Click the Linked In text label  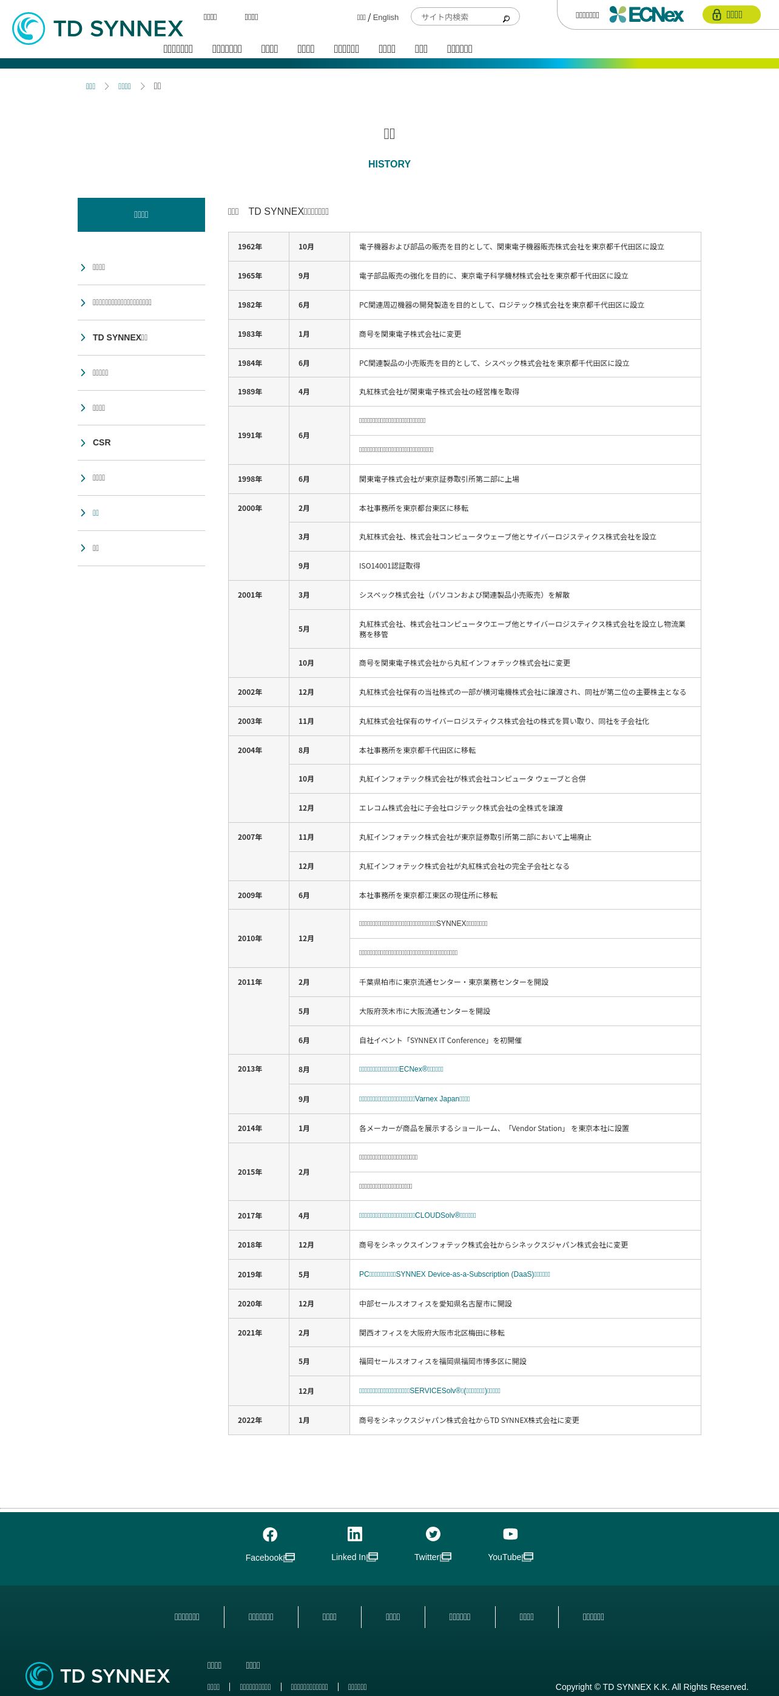349,1557
